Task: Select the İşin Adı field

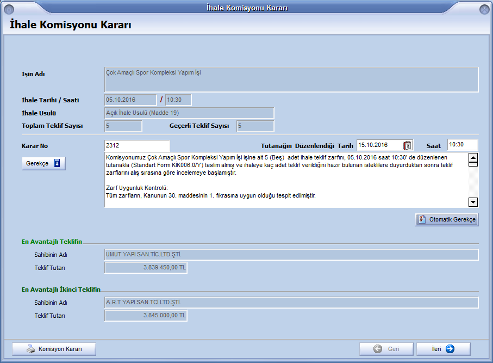Action: tap(291, 79)
